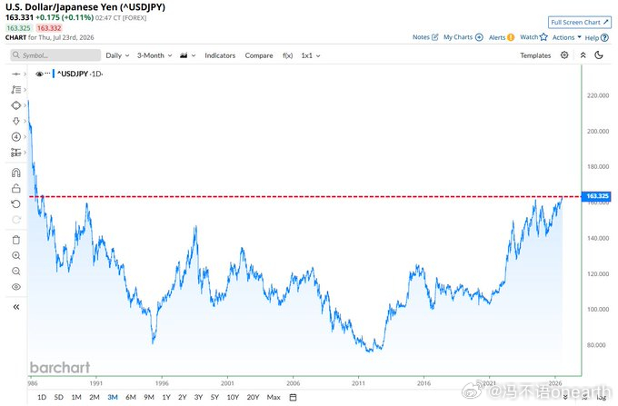Image resolution: width=618 pixels, height=406 pixels.
Task: Select the 5Y time range
Action: (x=214, y=397)
